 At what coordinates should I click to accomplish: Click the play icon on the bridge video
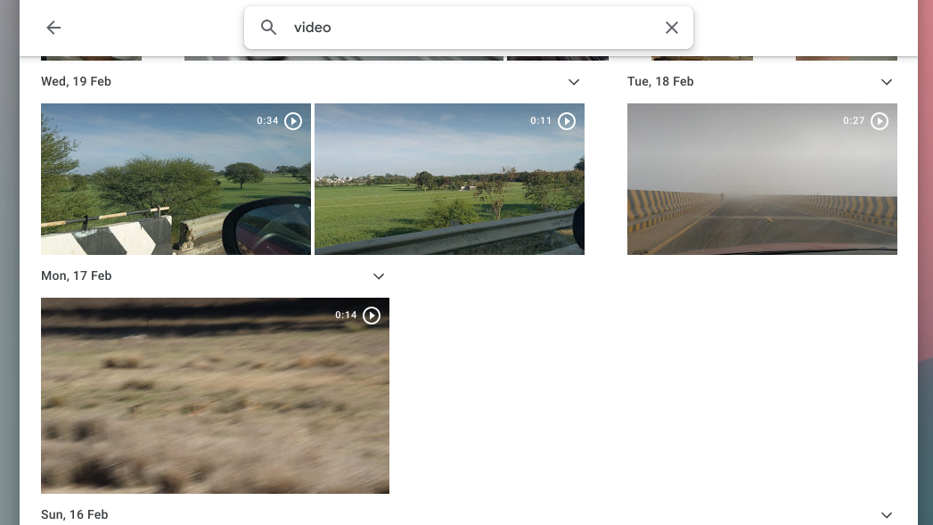pyautogui.click(x=293, y=120)
